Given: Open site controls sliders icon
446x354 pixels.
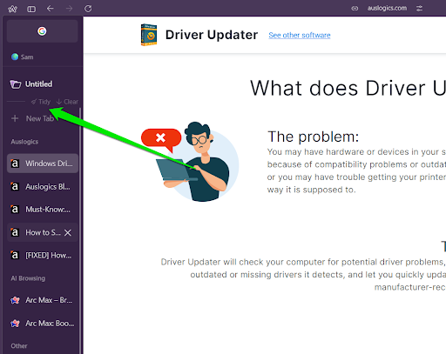Looking at the screenshot, I should [x=419, y=9].
